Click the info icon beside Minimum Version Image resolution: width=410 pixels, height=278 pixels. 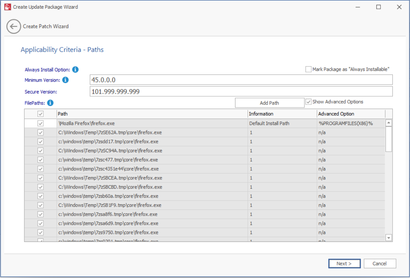coord(66,80)
